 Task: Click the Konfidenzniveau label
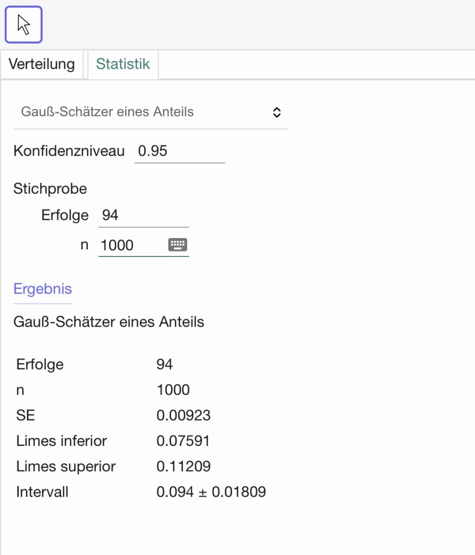click(x=69, y=151)
